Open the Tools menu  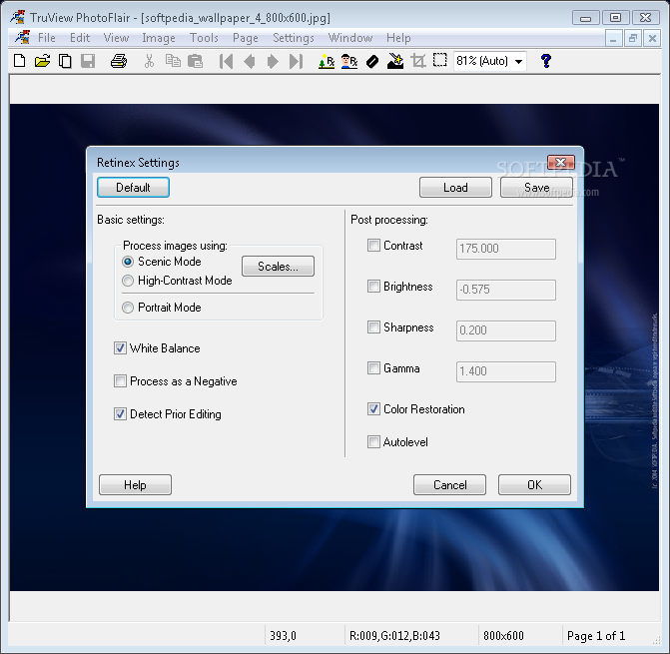[204, 38]
